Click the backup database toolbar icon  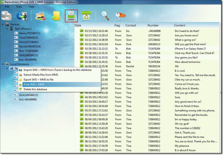pyautogui.click(x=6, y=16)
